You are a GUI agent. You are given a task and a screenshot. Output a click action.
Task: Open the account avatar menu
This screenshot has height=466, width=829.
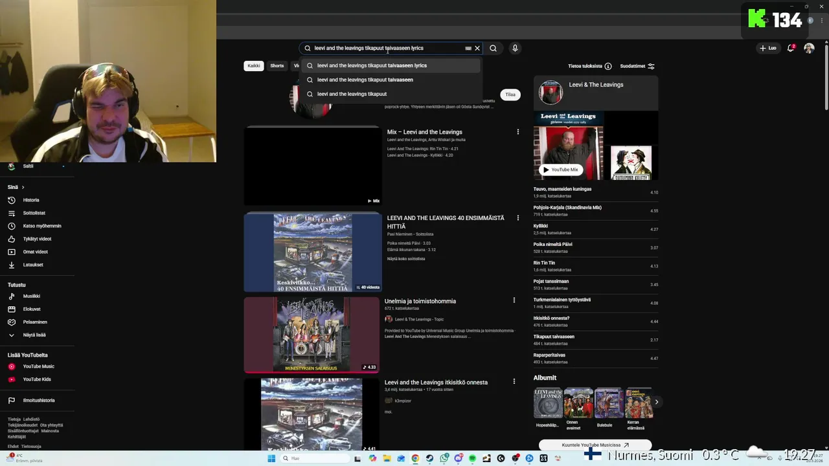tap(809, 48)
